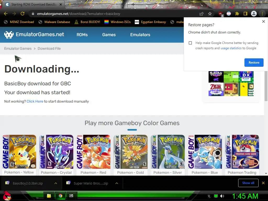Toggle the browser side panel icon

click(245, 14)
